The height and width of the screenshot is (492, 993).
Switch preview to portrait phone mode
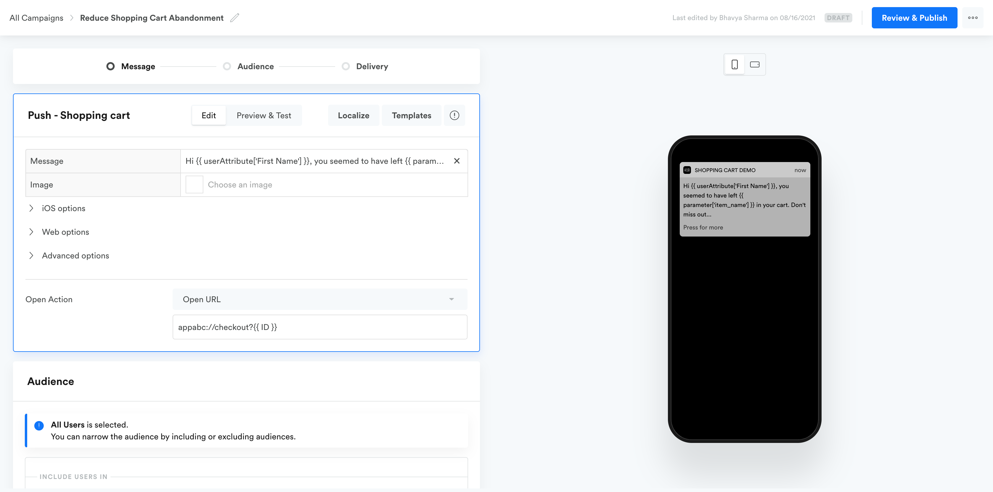pyautogui.click(x=734, y=64)
